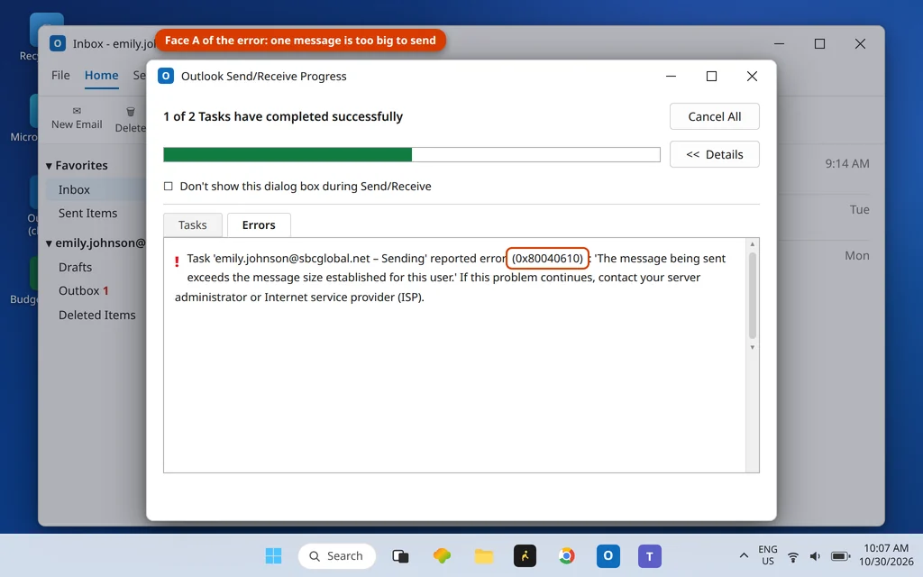This screenshot has width=923, height=577.
Task: Enable Don't show this dialog box checkbox
Action: pyautogui.click(x=169, y=186)
